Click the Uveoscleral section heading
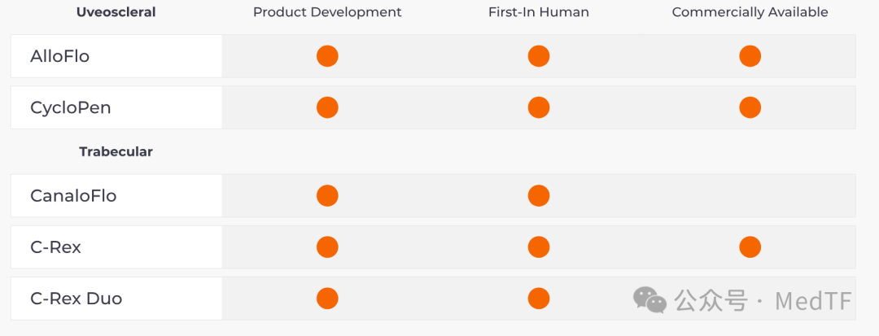The image size is (879, 336). (116, 12)
